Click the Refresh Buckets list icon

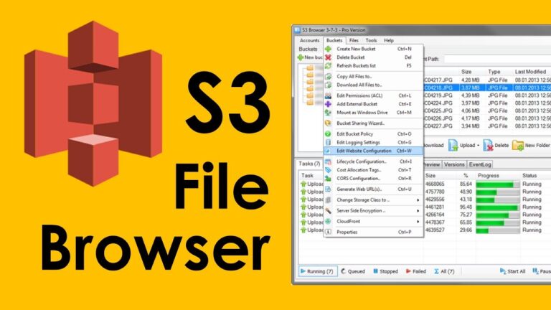click(x=328, y=66)
